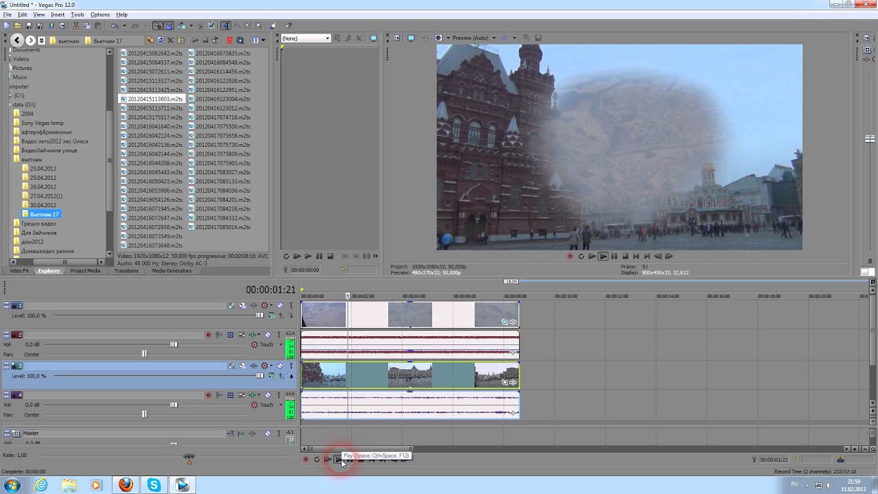The image size is (878, 494).
Task: Open track 2 Track FX icon
Action: pyautogui.click(x=252, y=335)
